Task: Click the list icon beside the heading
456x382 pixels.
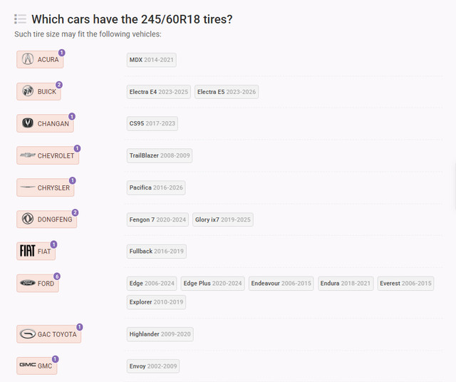Action: point(21,19)
